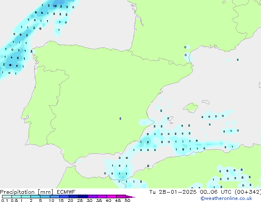
Task: Click the 50 label on the legend
Action: click(128, 200)
